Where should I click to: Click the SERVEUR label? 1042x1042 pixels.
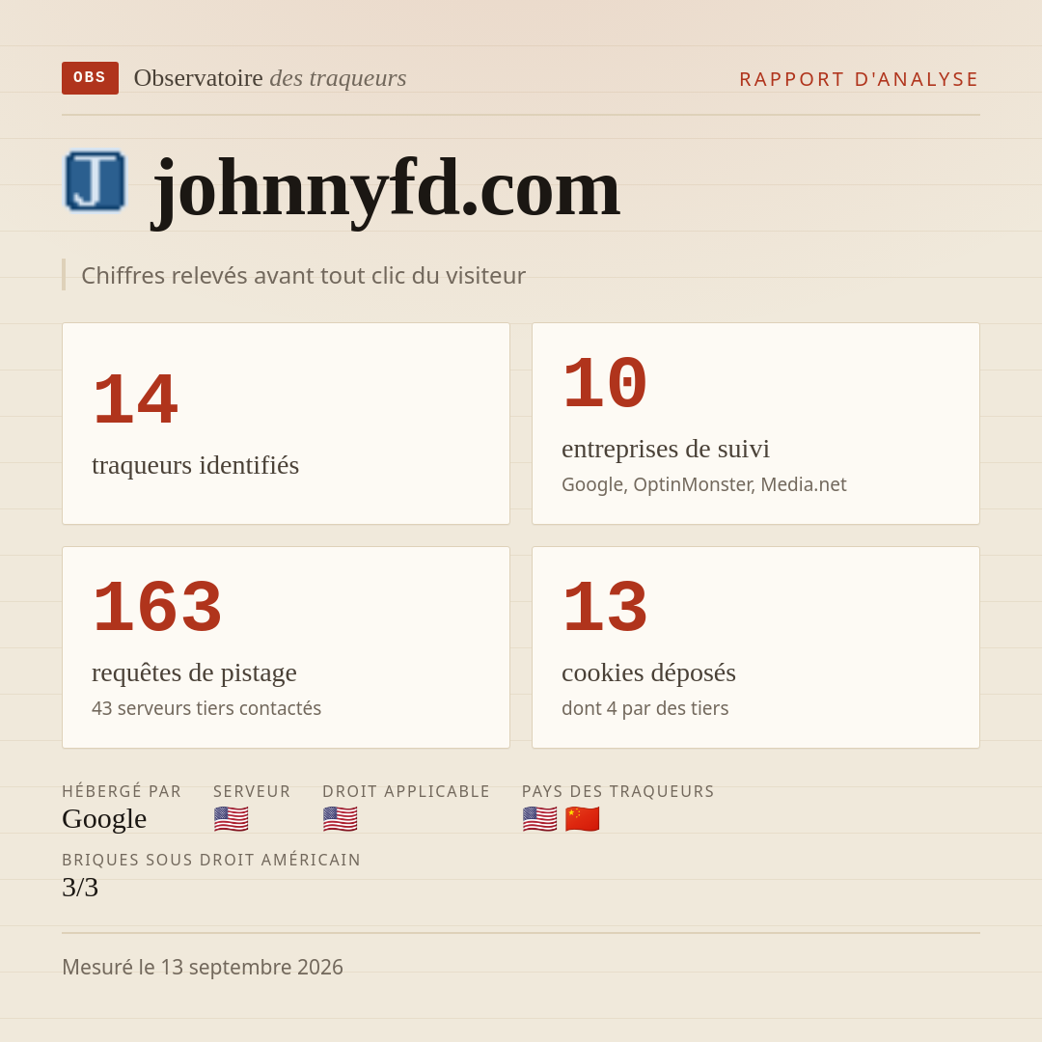(252, 791)
